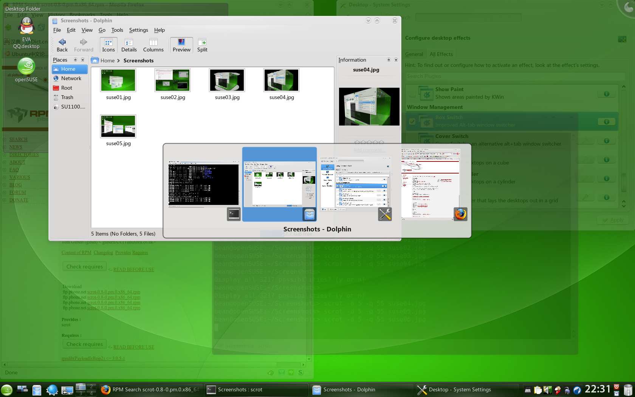Open the SEARCH link in Firefox page
635x397 pixels.
[x=18, y=140]
